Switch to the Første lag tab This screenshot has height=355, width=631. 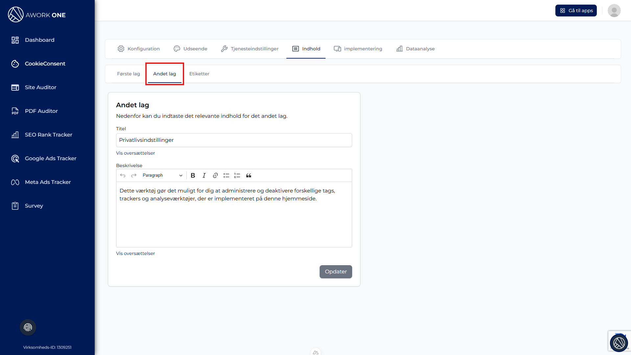coord(128,74)
